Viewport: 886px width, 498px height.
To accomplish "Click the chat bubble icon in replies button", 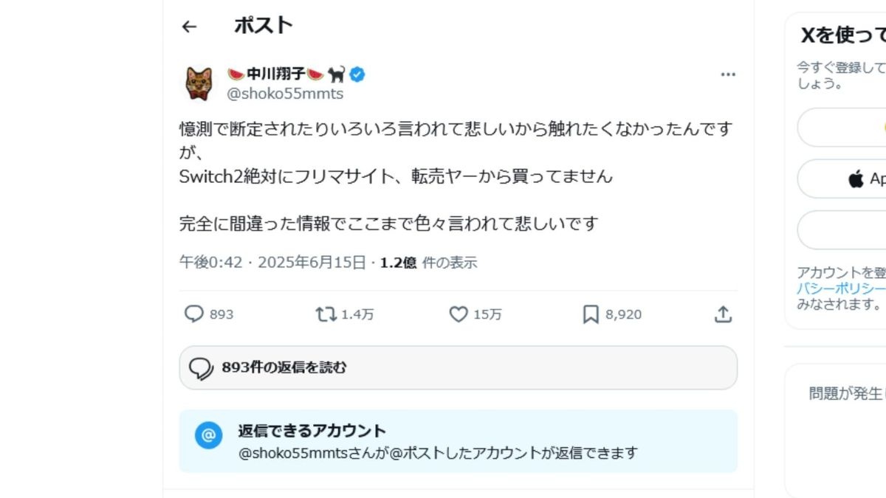I will 200,367.
